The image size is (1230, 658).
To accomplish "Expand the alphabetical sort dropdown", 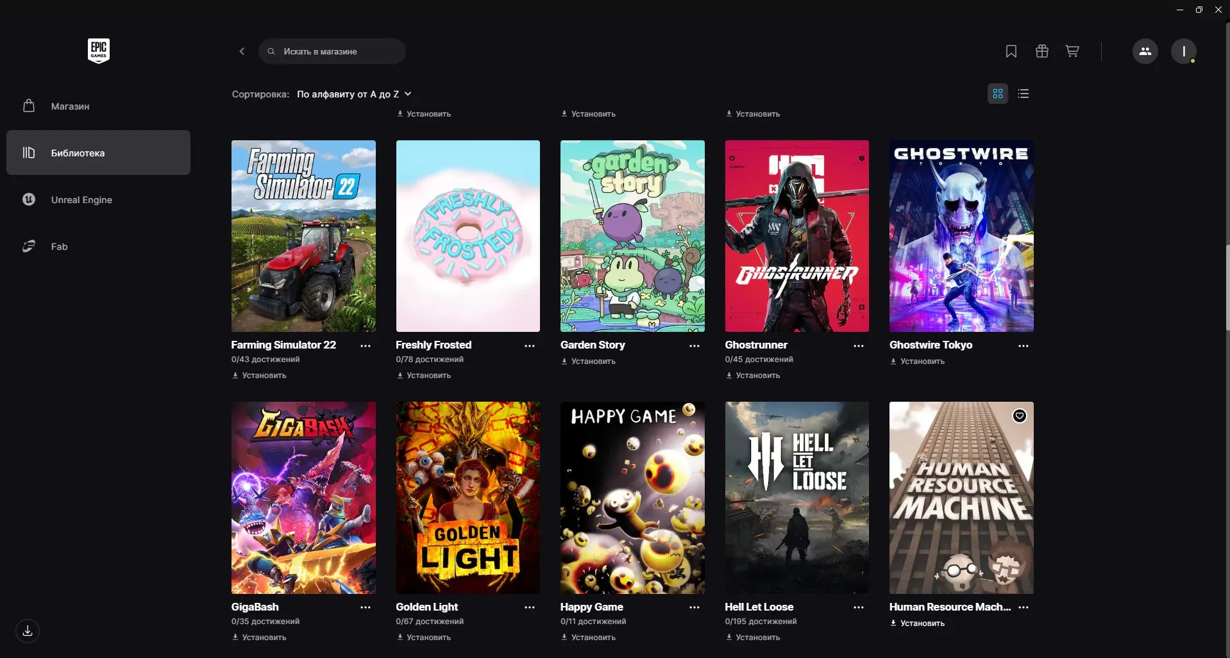I will point(354,94).
